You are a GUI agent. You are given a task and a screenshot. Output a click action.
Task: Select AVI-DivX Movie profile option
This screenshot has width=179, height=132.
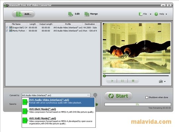pos(59,110)
